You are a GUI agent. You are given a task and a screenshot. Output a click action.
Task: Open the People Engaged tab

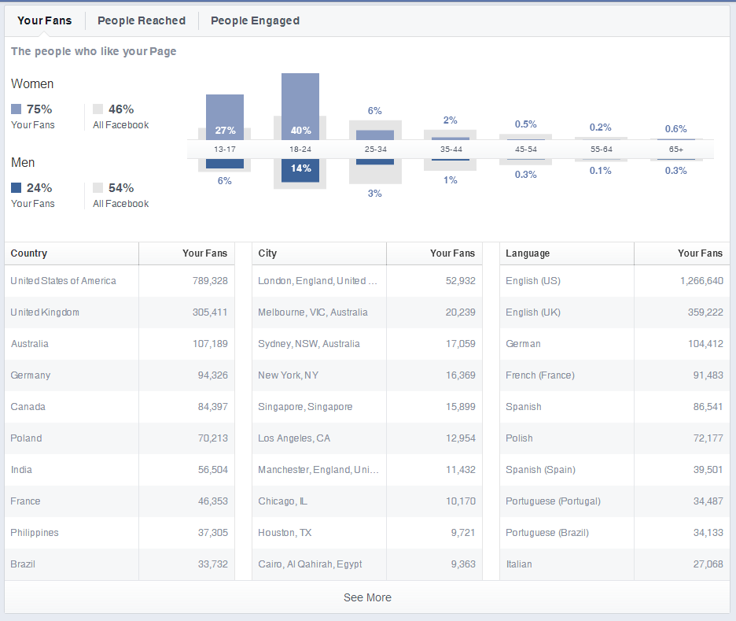coord(255,20)
